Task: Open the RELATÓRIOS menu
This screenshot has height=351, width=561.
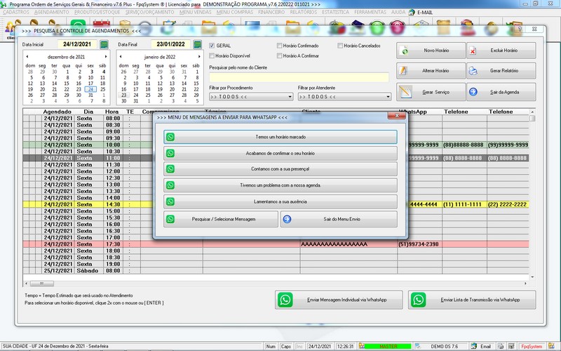Action: click(x=304, y=12)
